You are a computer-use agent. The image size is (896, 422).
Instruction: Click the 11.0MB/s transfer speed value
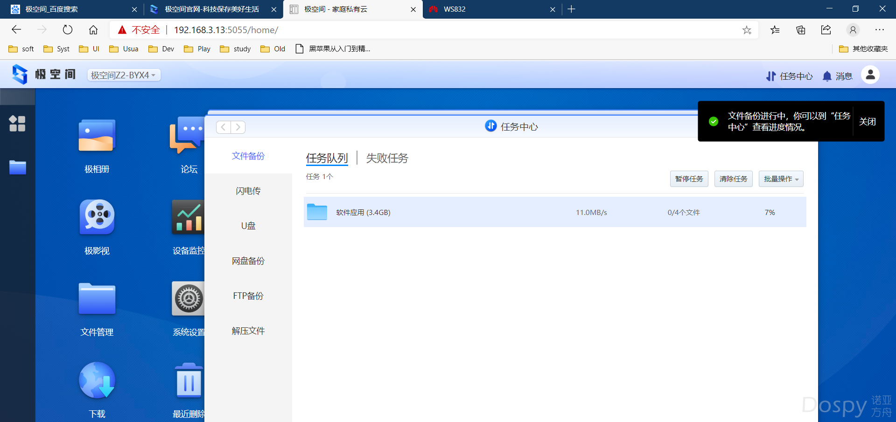click(591, 212)
